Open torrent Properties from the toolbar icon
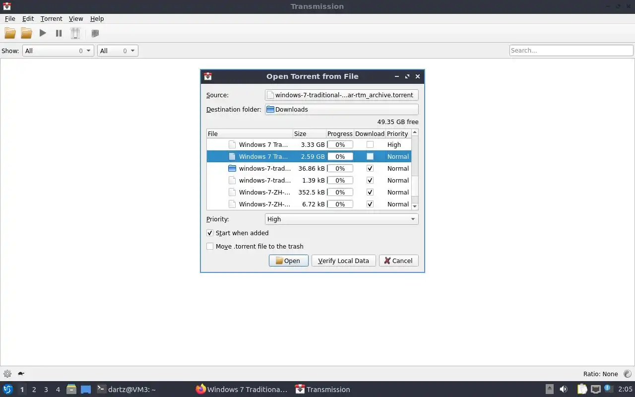The width and height of the screenshot is (635, 397). pyautogui.click(x=95, y=33)
